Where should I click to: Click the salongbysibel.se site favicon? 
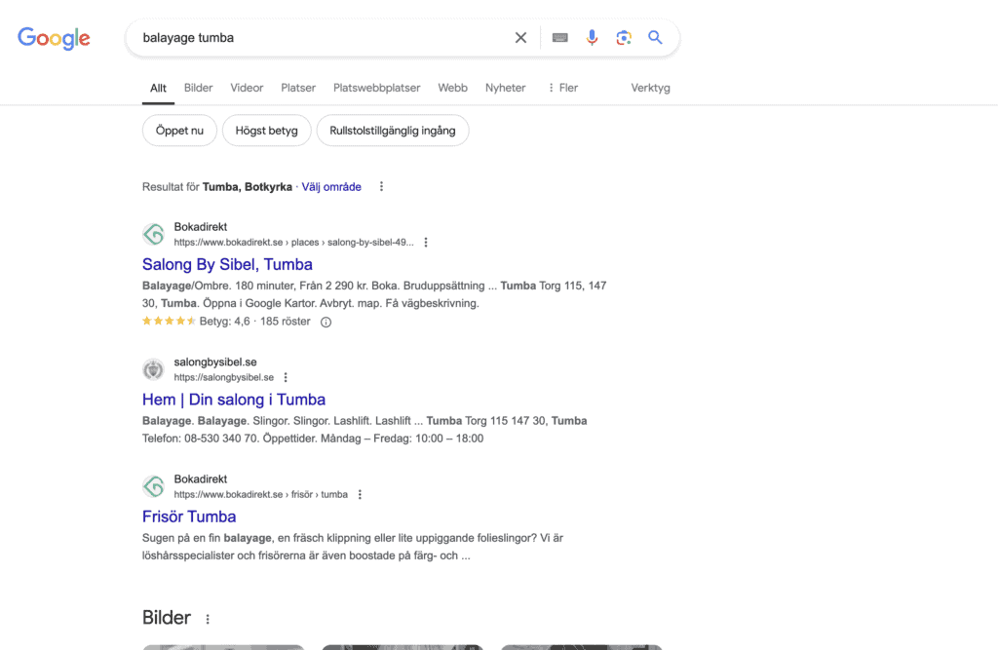(x=153, y=369)
